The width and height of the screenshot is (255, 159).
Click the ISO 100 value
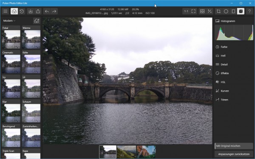pos(150,13)
